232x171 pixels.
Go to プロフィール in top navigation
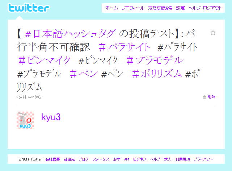(133, 8)
